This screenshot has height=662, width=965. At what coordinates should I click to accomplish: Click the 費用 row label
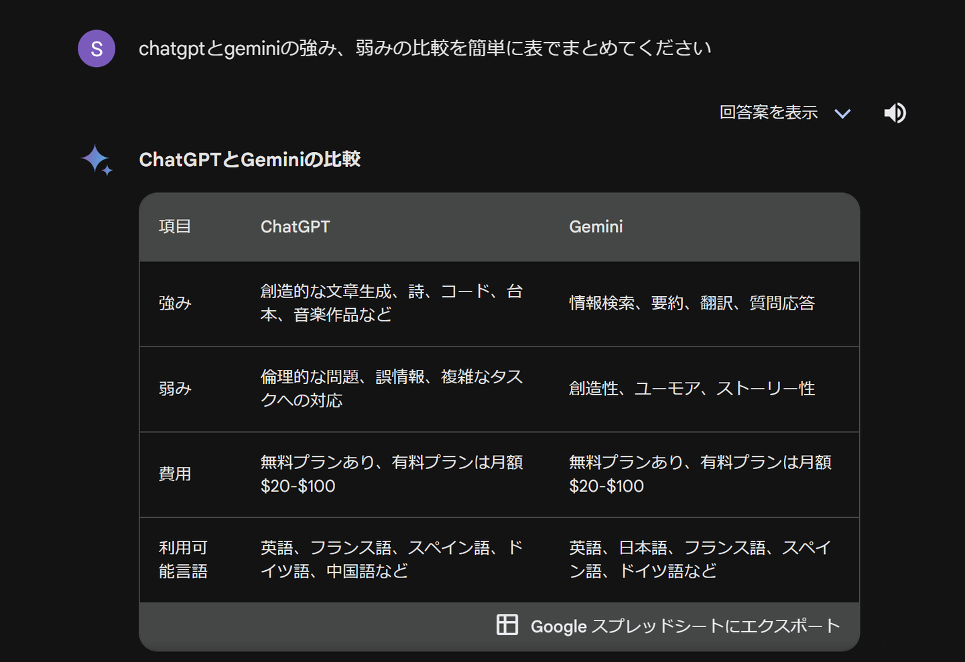[x=175, y=474]
